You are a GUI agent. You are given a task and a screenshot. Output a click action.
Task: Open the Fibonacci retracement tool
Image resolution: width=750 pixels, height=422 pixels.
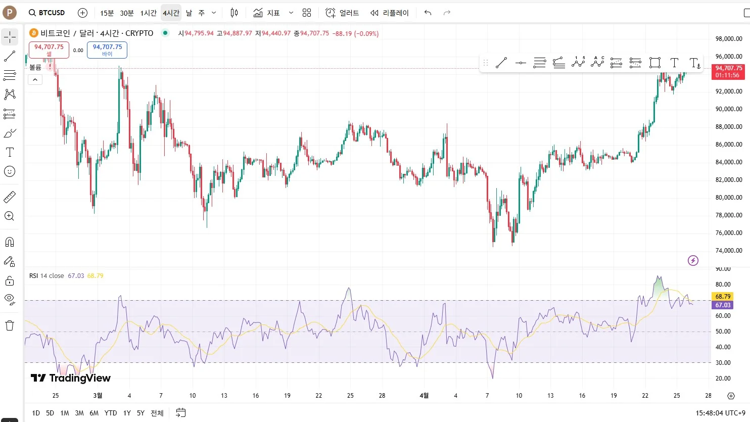pyautogui.click(x=10, y=75)
